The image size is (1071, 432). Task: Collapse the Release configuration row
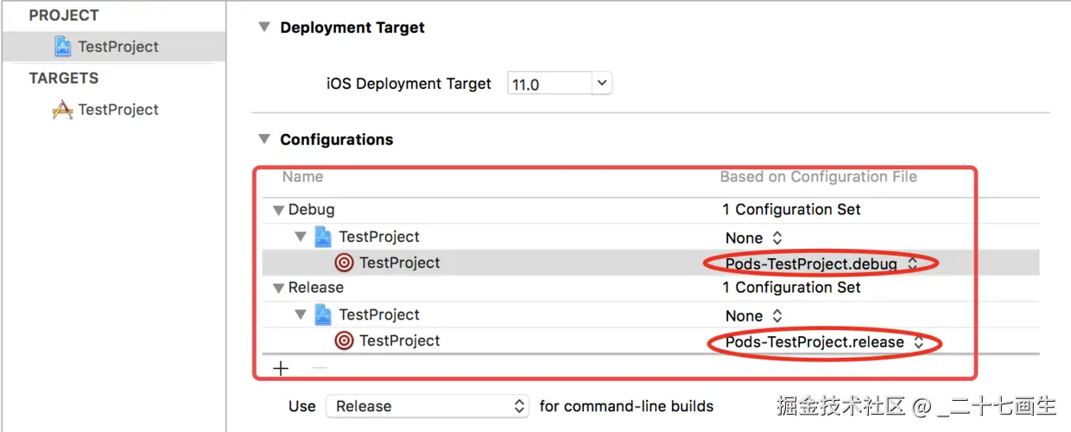[278, 288]
